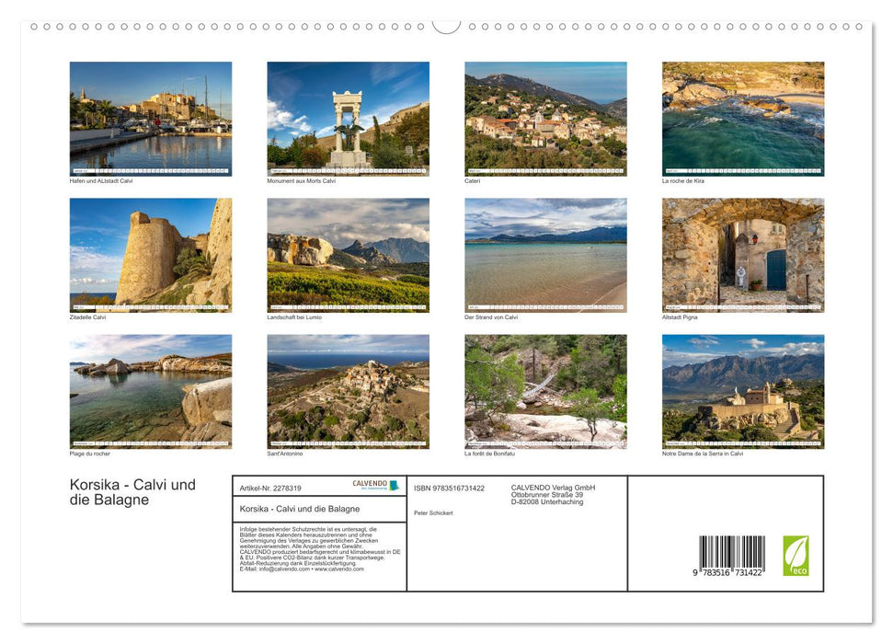
Task: Click the La forêt de Bonifatu image
Action: click(545, 391)
